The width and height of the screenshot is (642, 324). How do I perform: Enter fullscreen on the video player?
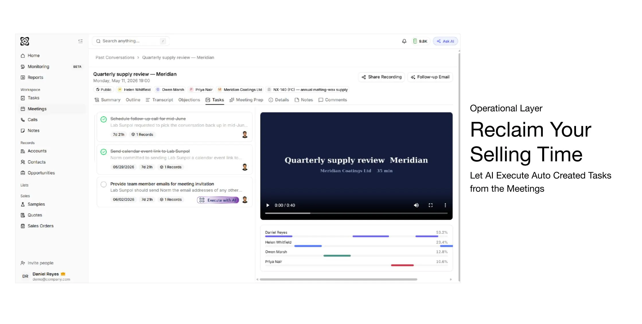[431, 205]
